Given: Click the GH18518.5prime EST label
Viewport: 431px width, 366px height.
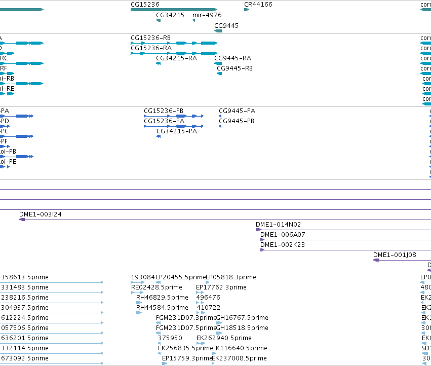Looking at the screenshot, I should 242,328.
